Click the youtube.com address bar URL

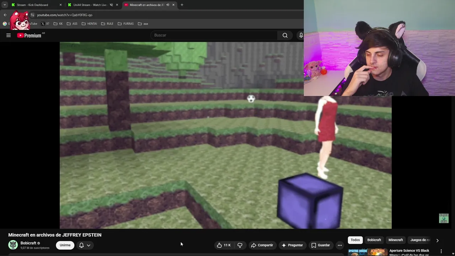pos(65,15)
